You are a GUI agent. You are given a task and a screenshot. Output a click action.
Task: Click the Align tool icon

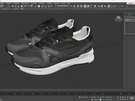[x=74, y=6]
